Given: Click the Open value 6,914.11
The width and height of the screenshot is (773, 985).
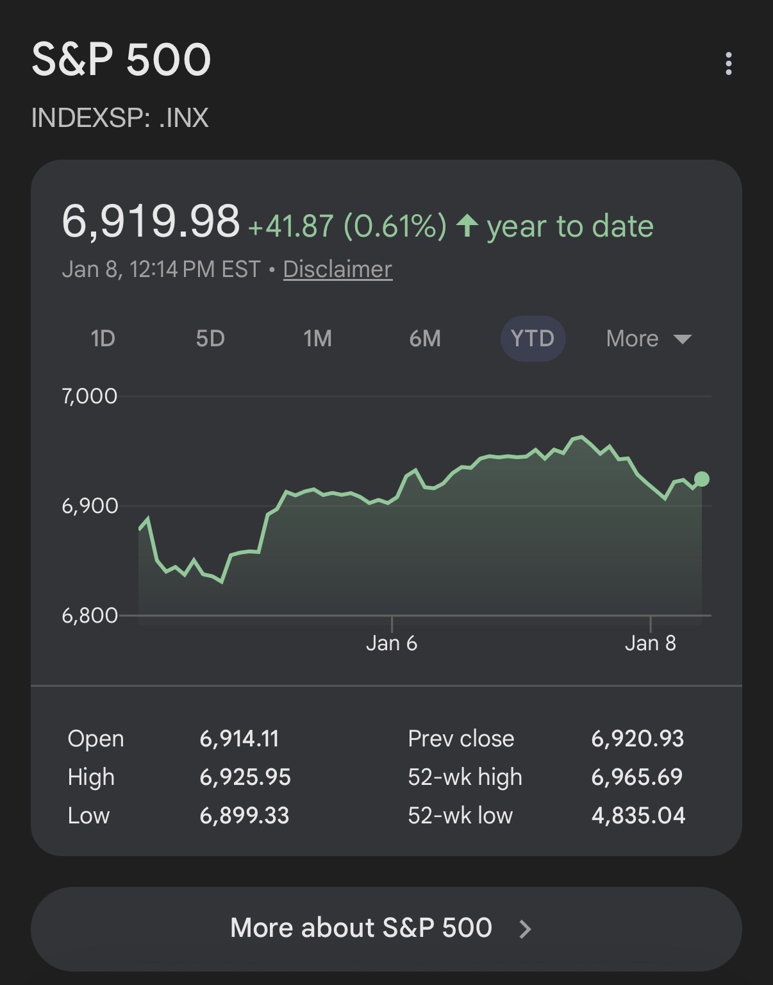Looking at the screenshot, I should pos(239,739).
